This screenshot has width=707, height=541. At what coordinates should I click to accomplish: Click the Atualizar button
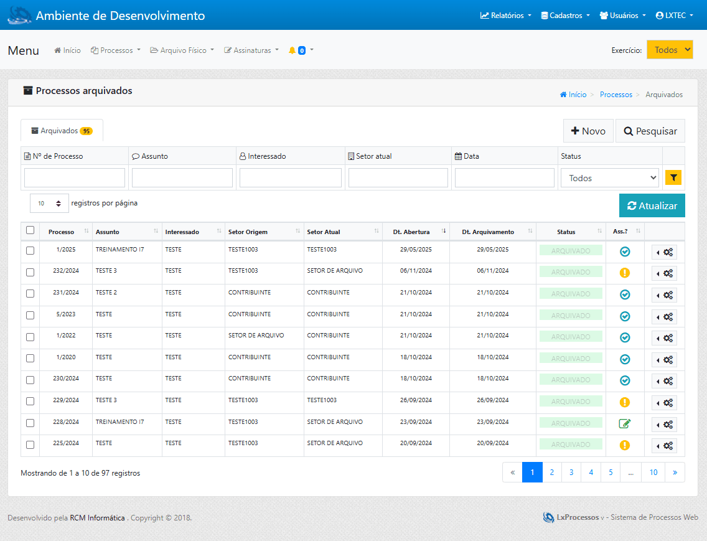[x=652, y=205]
